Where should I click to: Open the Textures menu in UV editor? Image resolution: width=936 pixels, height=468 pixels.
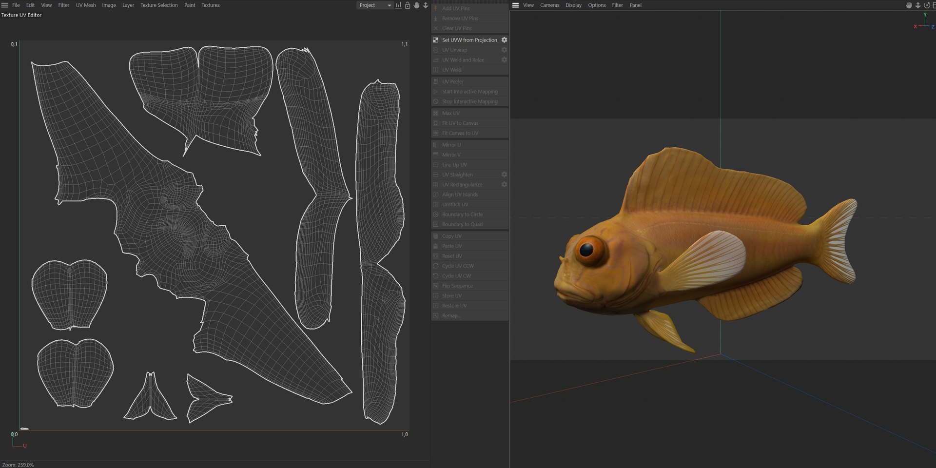[211, 5]
